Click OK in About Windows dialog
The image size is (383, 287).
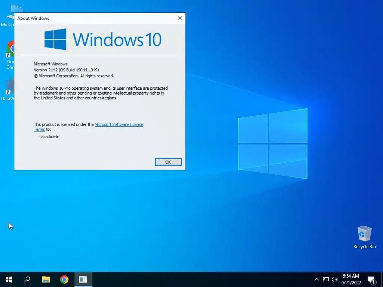168,162
